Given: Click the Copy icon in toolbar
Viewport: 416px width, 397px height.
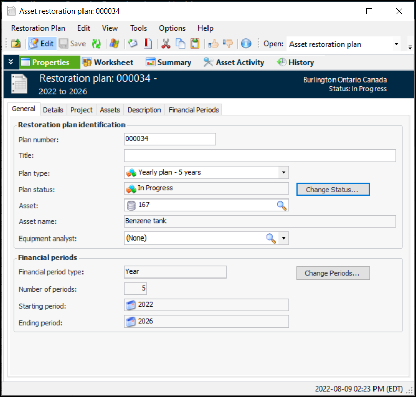Looking at the screenshot, I should [180, 44].
